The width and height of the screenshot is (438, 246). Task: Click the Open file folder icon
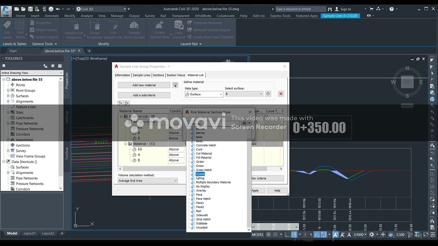coord(23,9)
